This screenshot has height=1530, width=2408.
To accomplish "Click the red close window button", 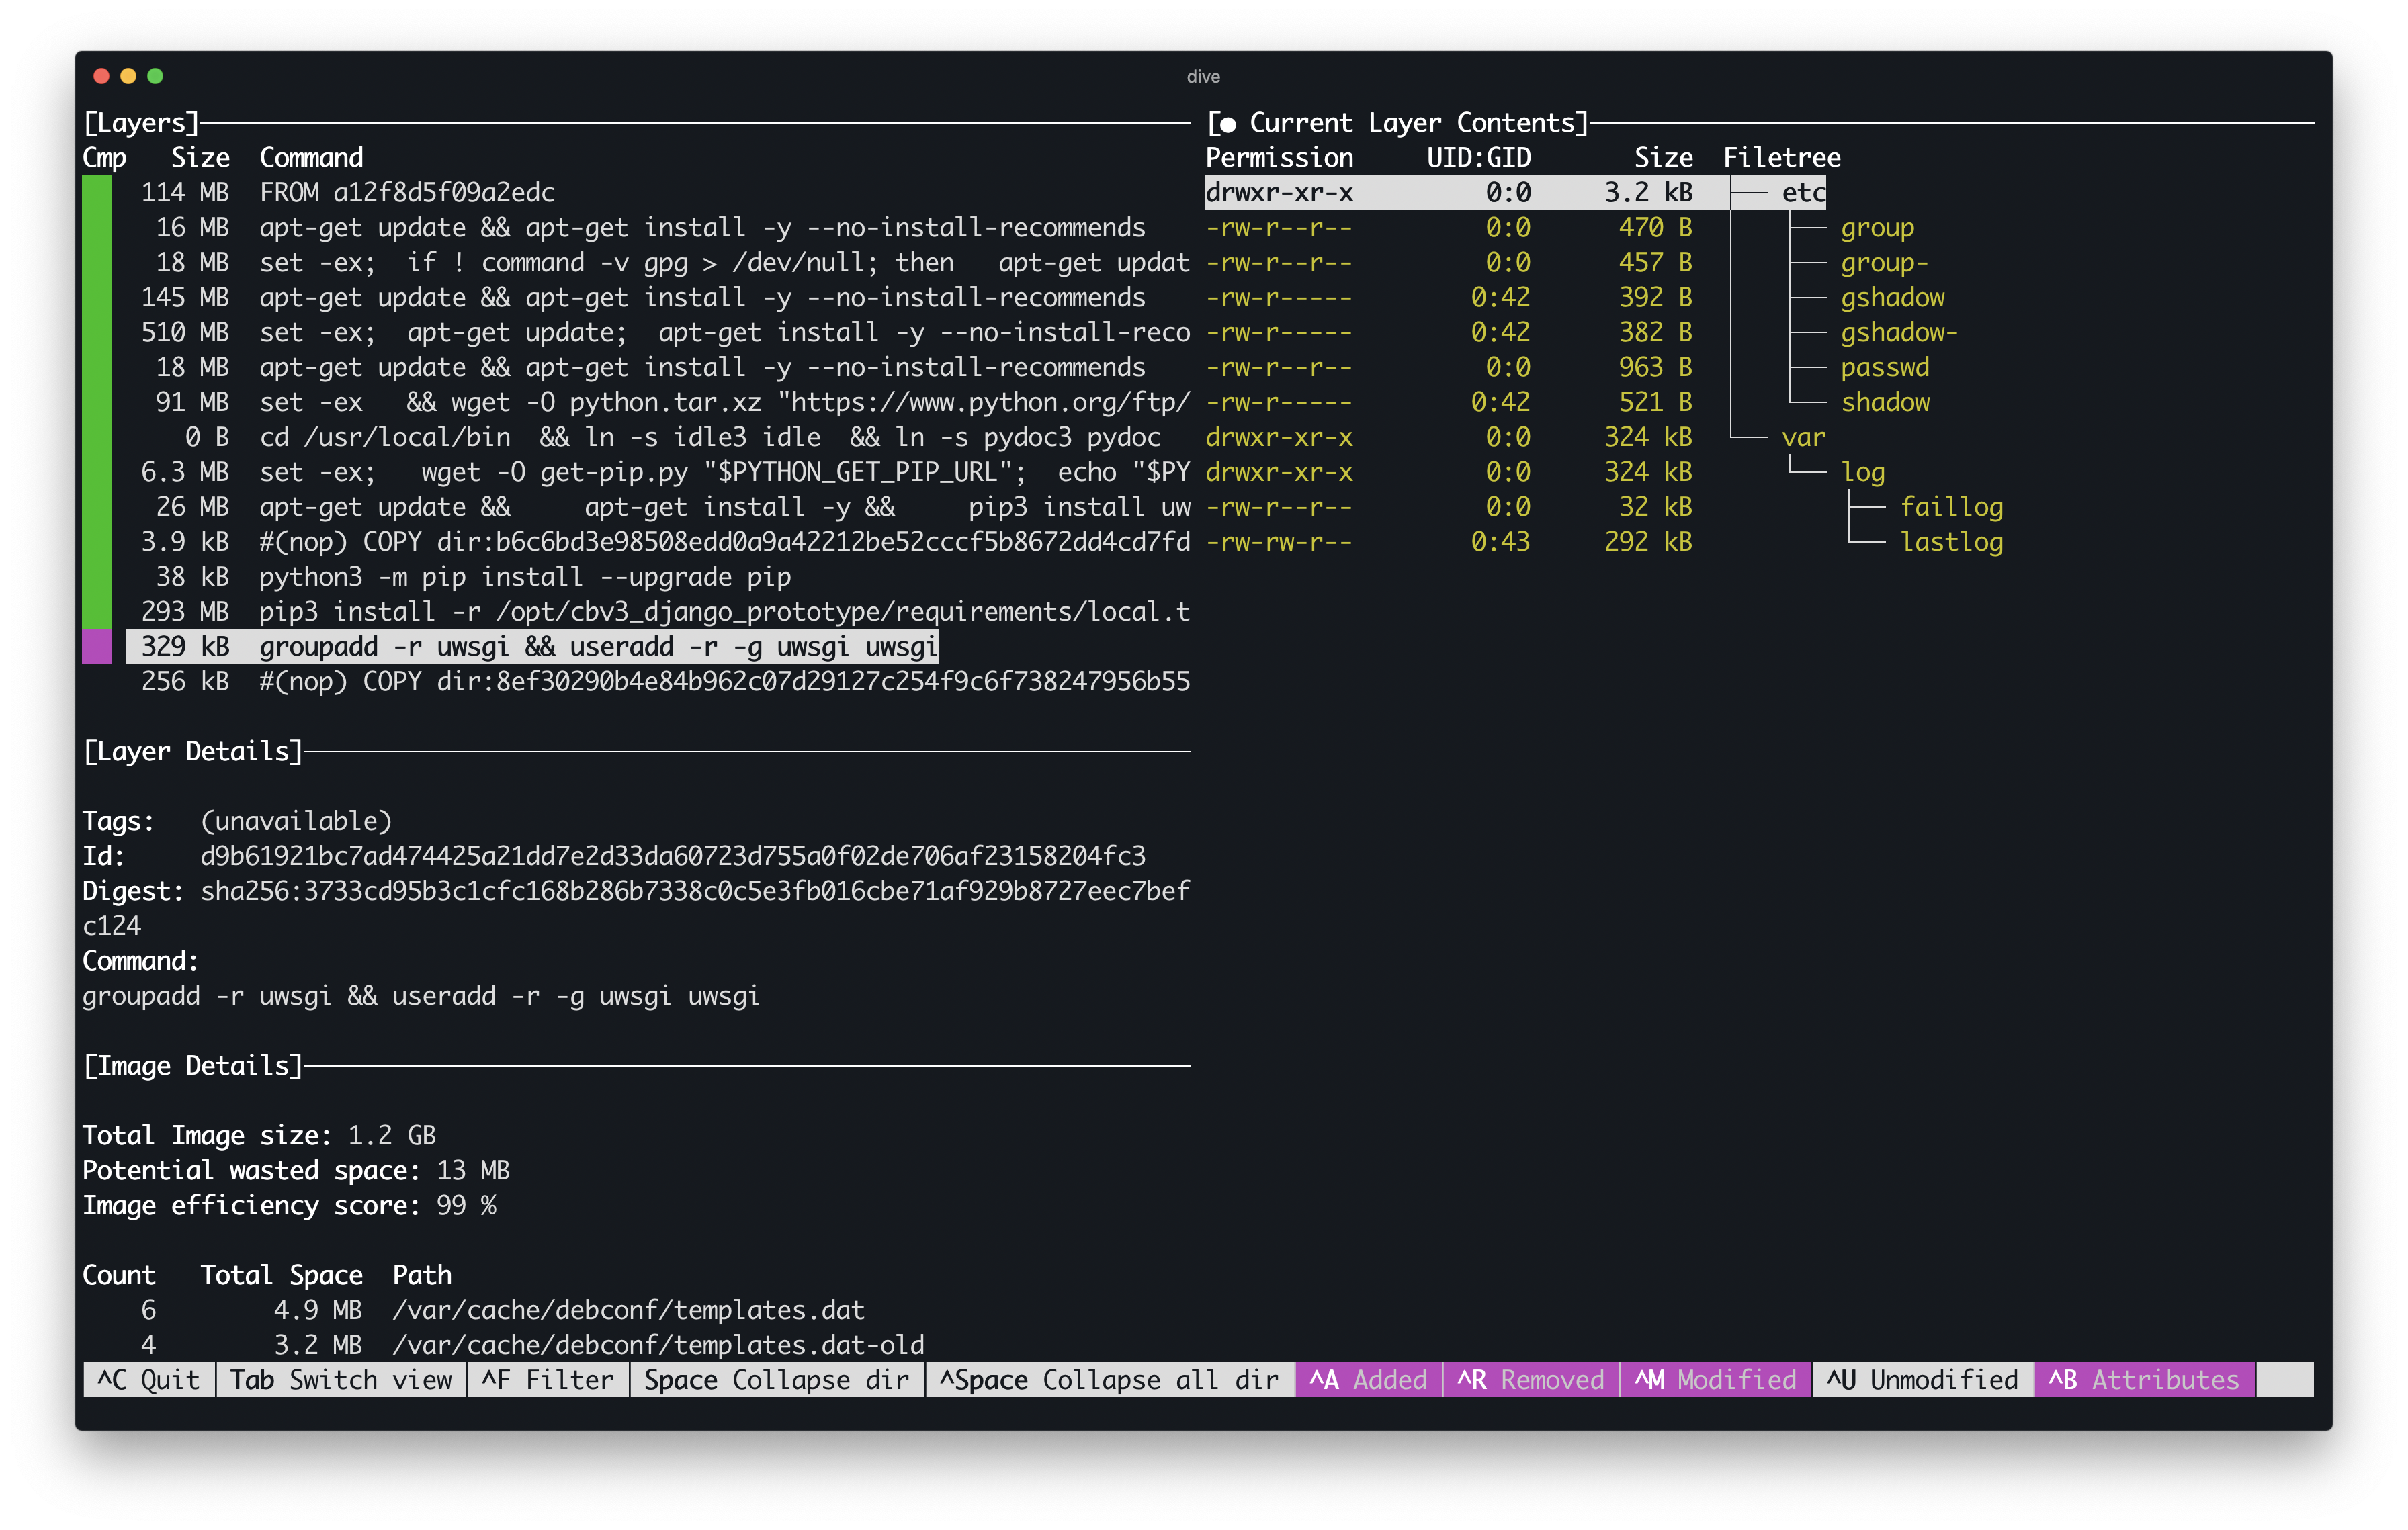I will [101, 76].
